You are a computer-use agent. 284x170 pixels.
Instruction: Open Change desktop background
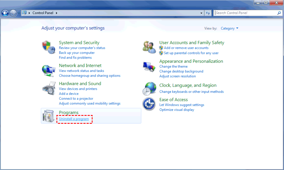tap(181, 71)
